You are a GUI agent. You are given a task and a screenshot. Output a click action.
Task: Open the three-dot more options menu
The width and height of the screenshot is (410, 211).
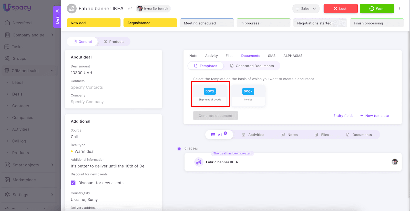[399, 9]
